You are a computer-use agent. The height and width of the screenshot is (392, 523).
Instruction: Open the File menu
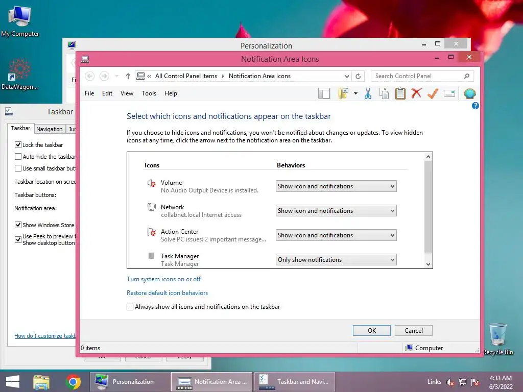[x=89, y=93]
